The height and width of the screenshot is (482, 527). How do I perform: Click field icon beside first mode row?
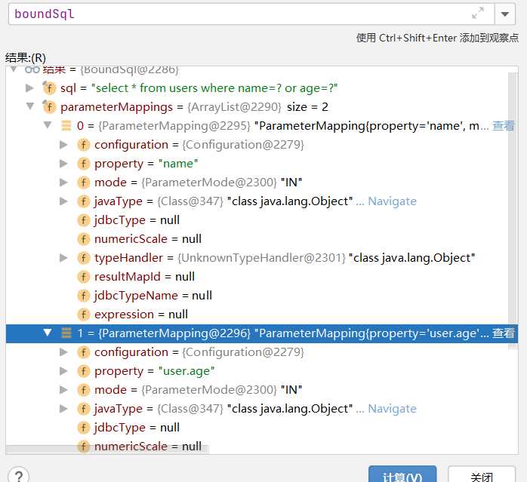pyautogui.click(x=83, y=183)
